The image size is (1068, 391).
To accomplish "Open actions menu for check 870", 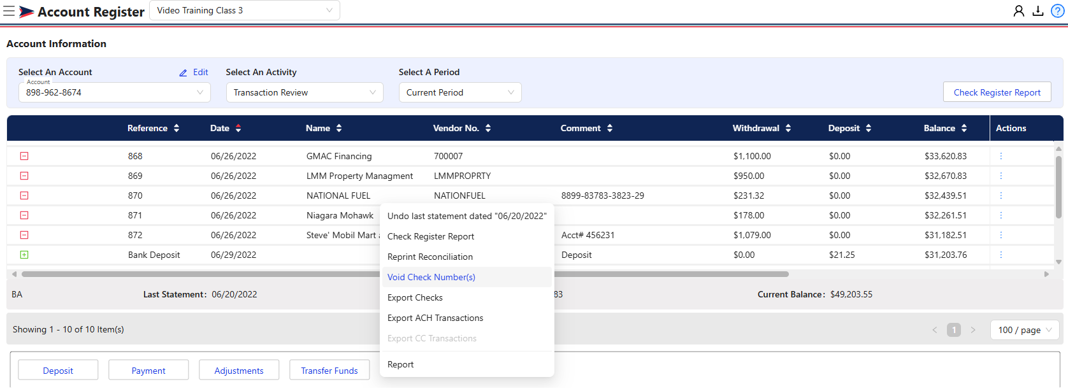I will pyautogui.click(x=1001, y=195).
